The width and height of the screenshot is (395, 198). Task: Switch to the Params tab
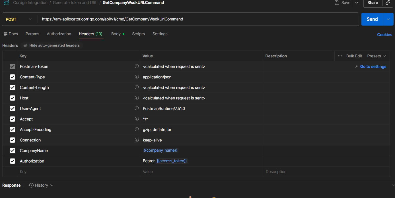pos(32,34)
